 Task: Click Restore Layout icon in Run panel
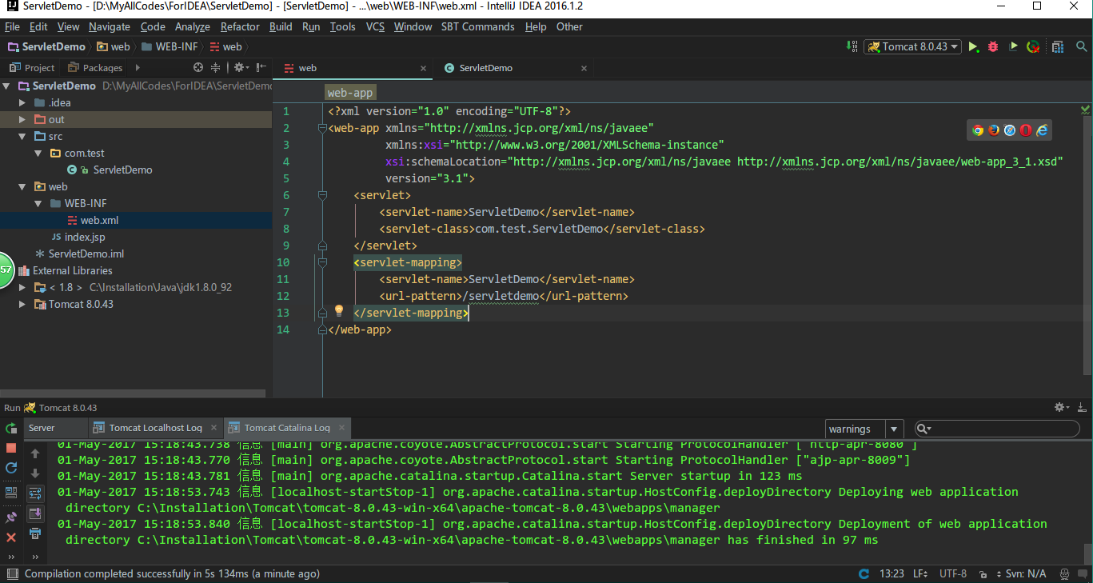(11, 492)
